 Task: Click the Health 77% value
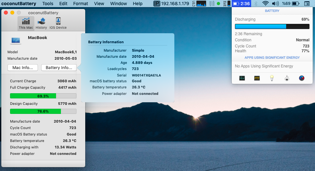(305, 51)
